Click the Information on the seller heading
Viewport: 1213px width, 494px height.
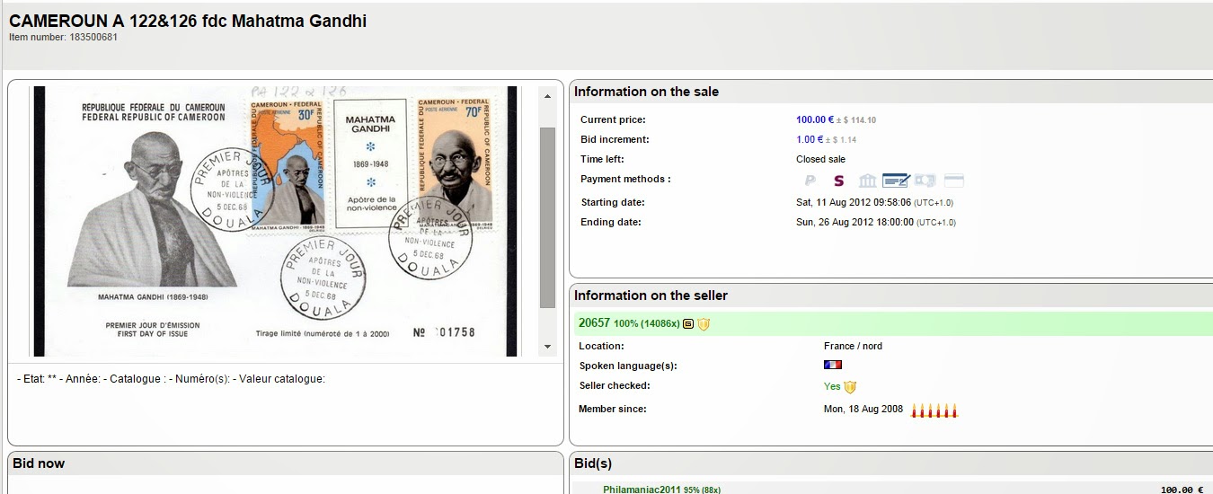coord(651,296)
